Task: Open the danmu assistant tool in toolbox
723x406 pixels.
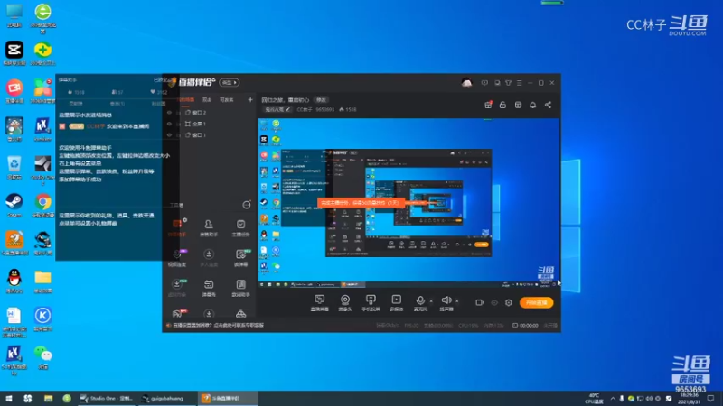Action: pos(177,227)
